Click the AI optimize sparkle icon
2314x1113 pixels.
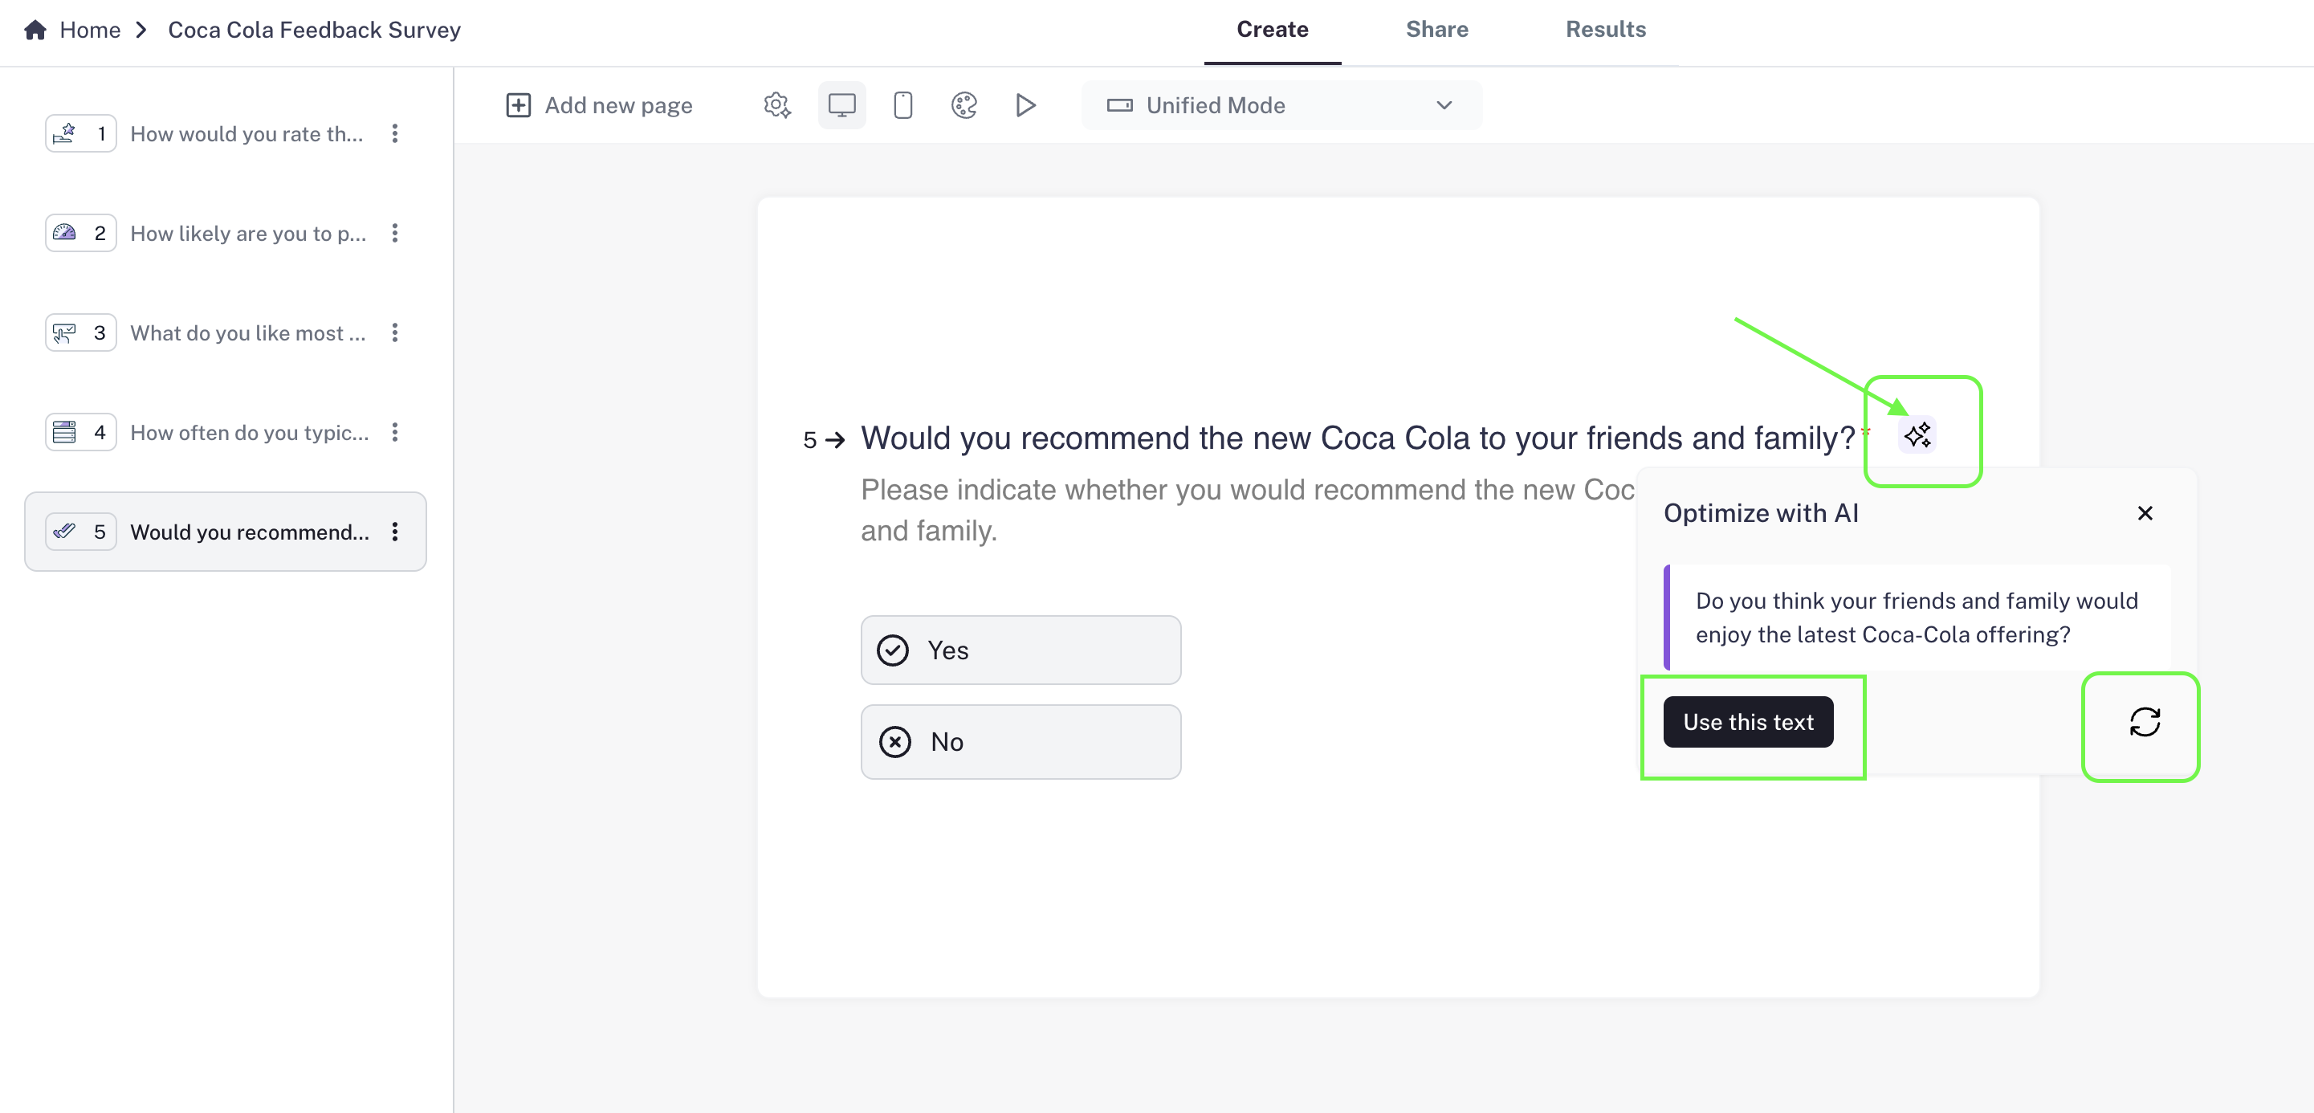pyautogui.click(x=1917, y=436)
